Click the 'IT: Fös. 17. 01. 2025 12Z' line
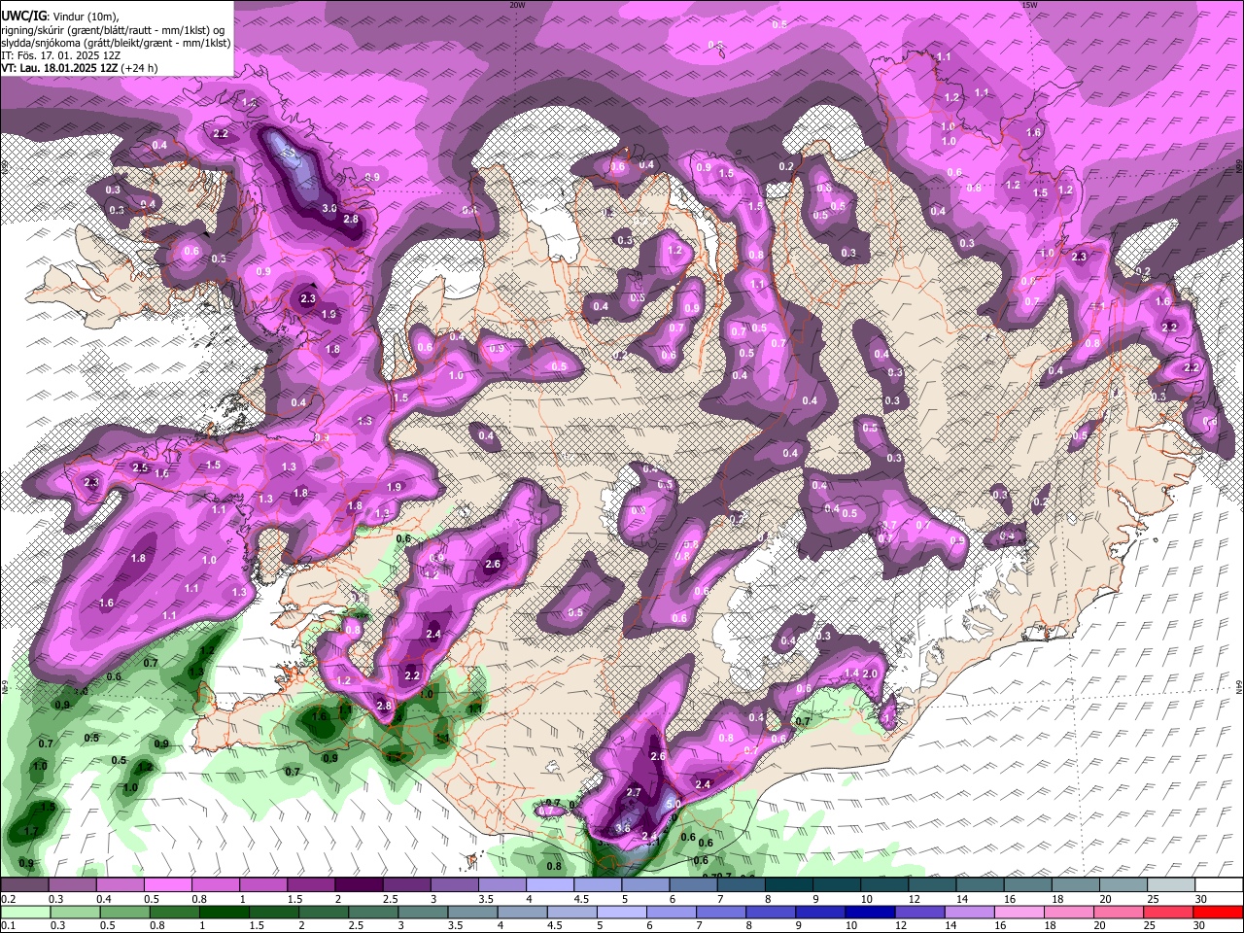The height and width of the screenshot is (933, 1244). [61, 55]
